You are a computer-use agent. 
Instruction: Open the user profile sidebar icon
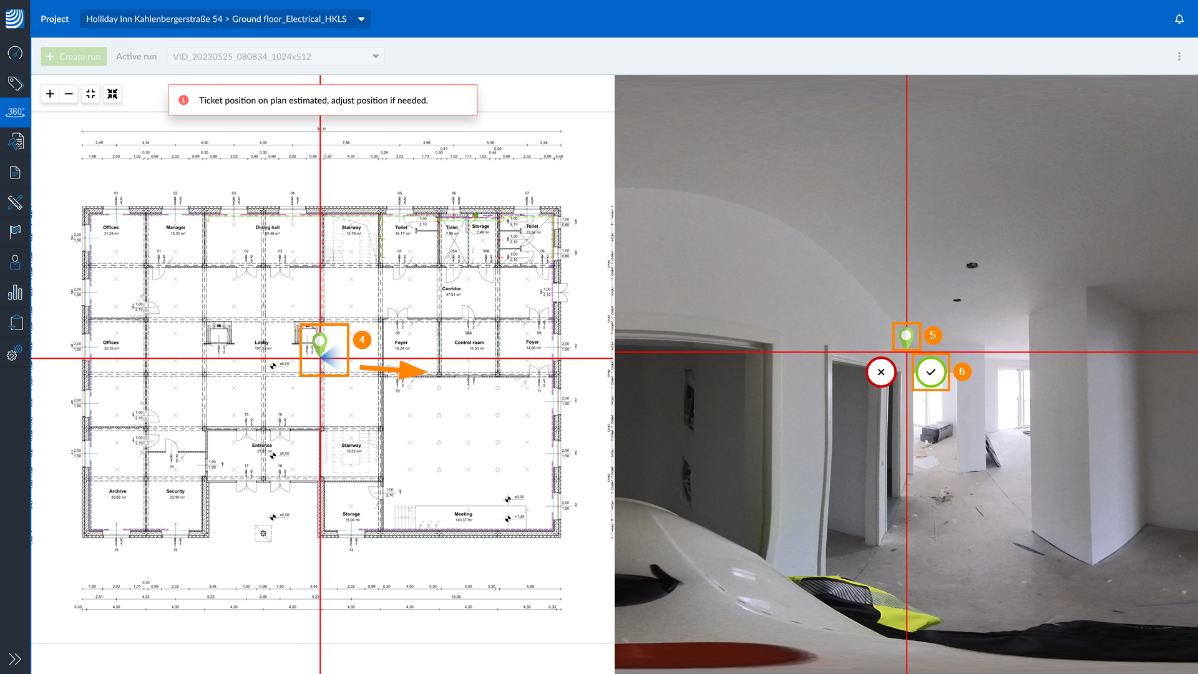15,262
